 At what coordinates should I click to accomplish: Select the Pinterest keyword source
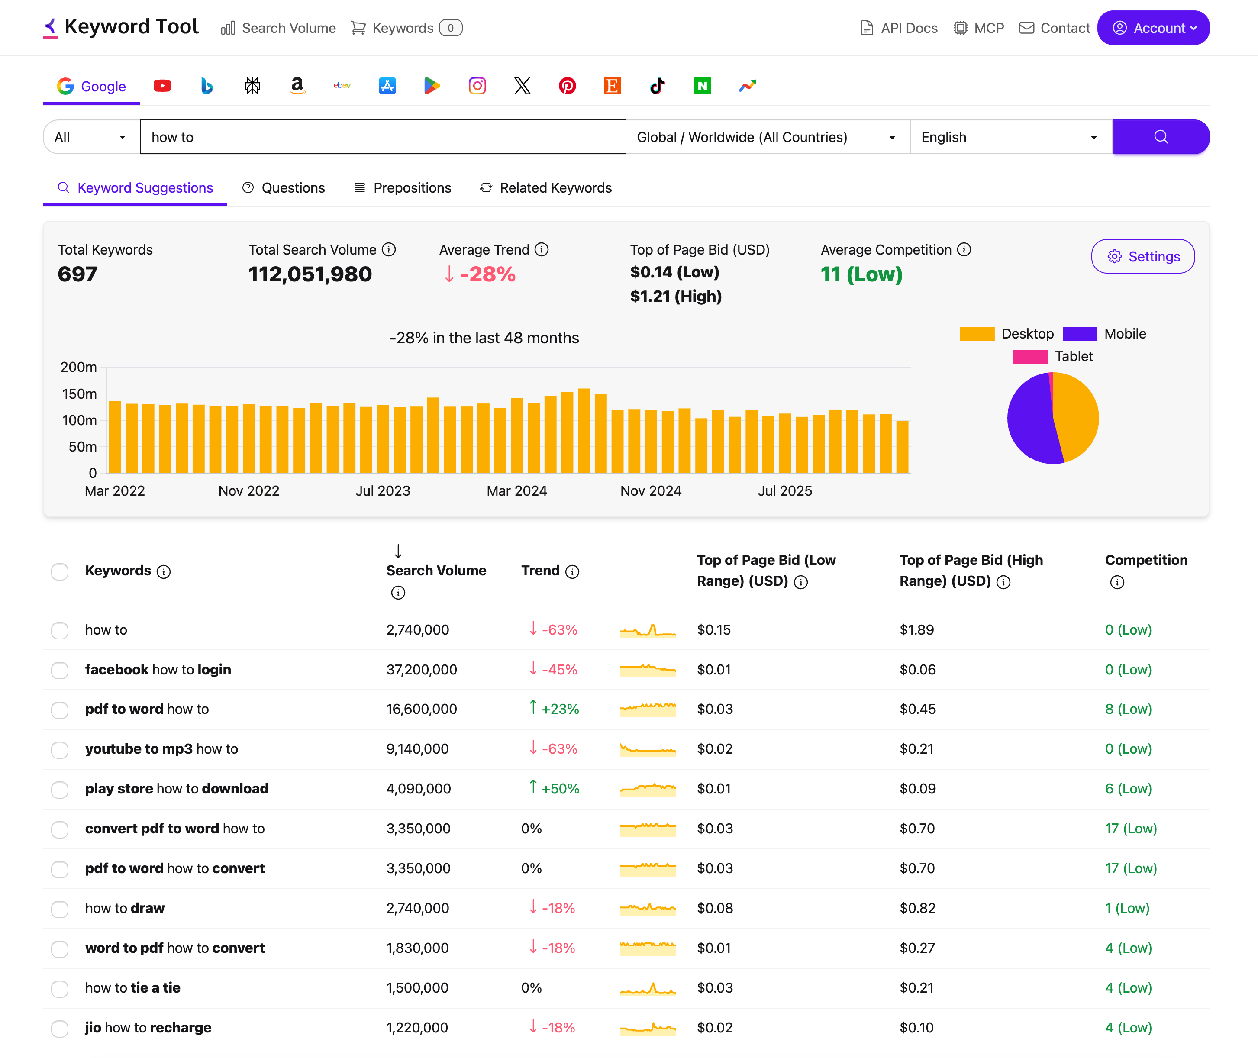[567, 86]
